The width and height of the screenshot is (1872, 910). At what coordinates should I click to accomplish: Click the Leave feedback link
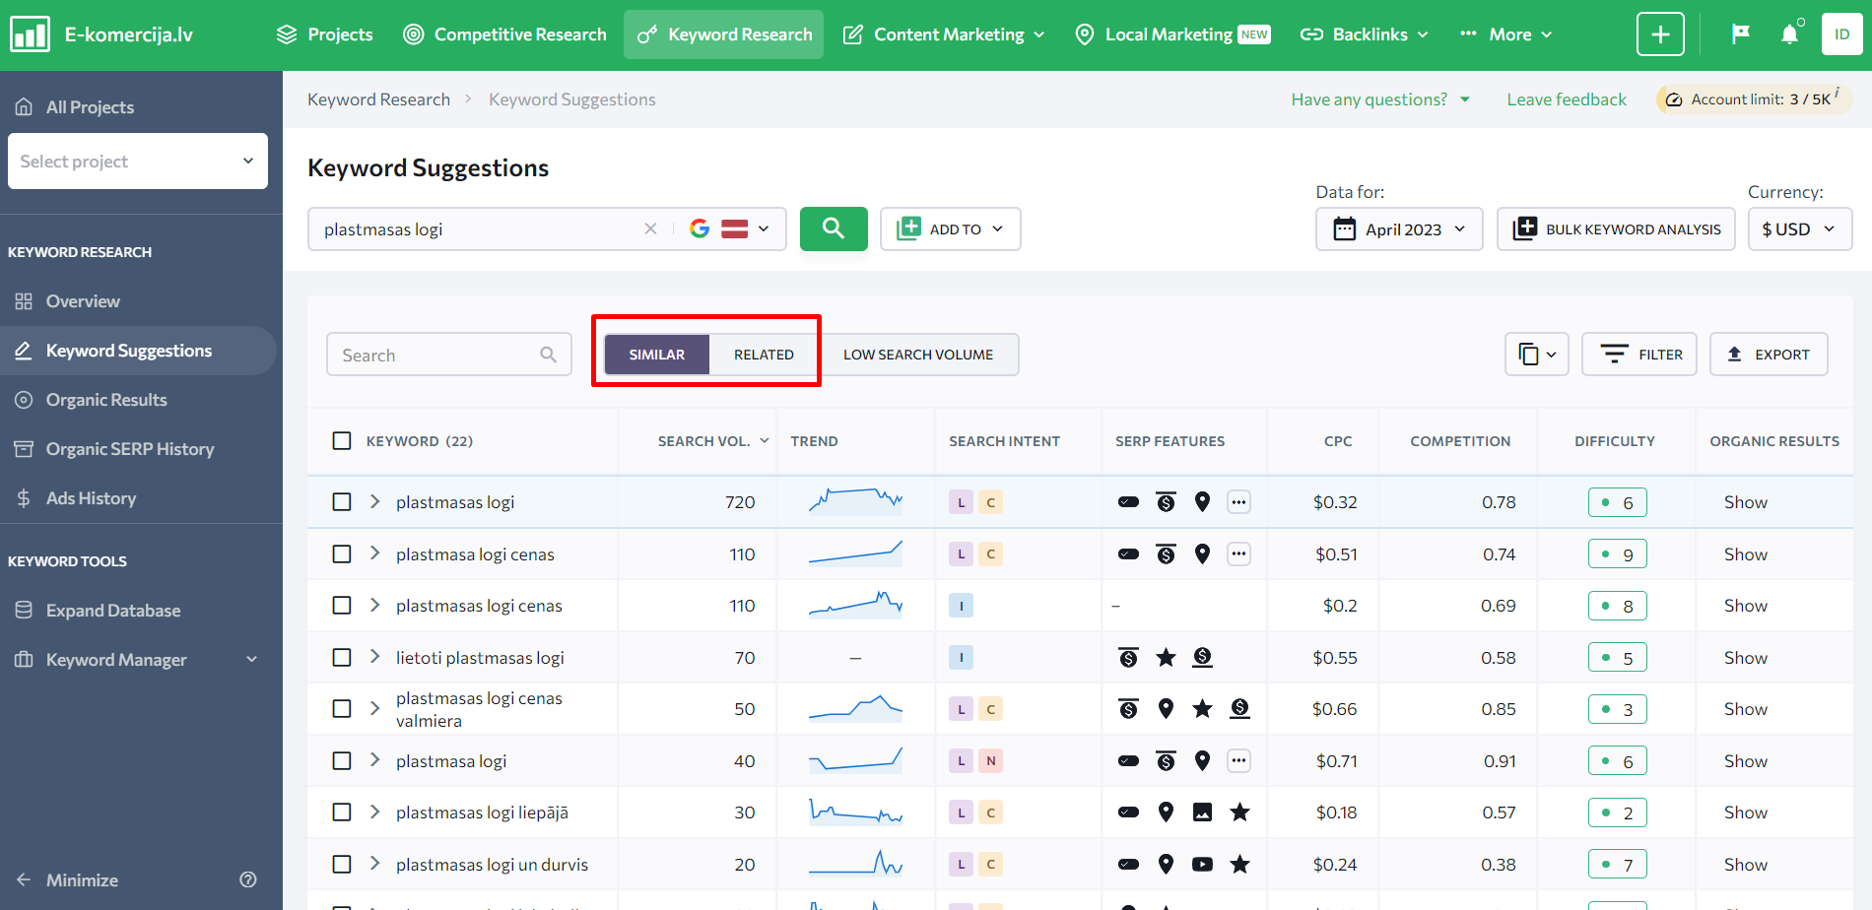pyautogui.click(x=1566, y=99)
